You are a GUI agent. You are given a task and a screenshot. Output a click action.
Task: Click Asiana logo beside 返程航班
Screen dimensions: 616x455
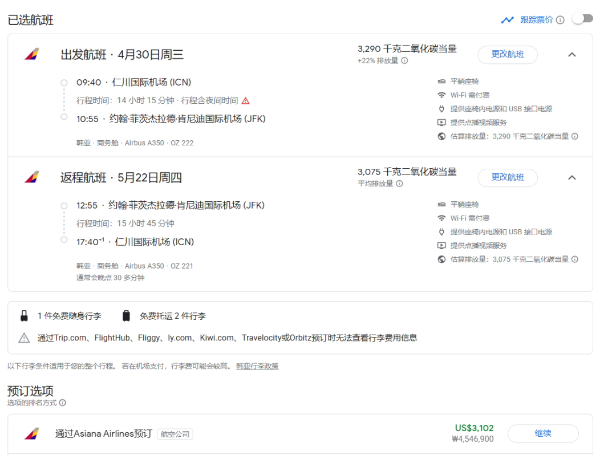click(x=32, y=177)
